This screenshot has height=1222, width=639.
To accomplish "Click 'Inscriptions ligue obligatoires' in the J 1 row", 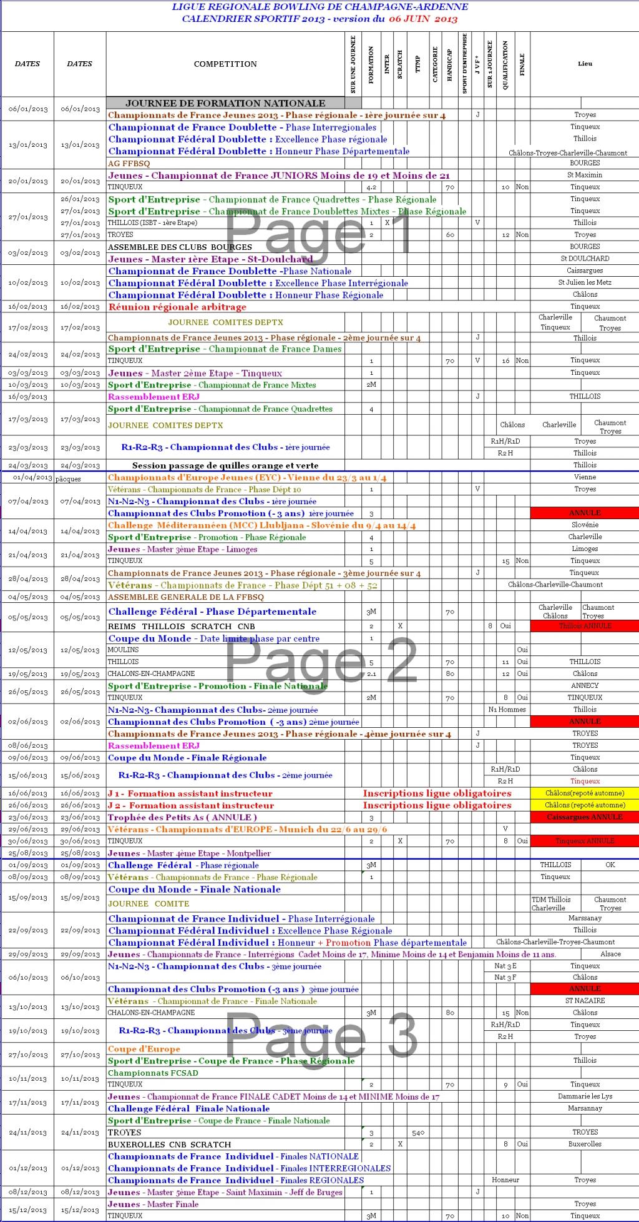I will [x=437, y=793].
